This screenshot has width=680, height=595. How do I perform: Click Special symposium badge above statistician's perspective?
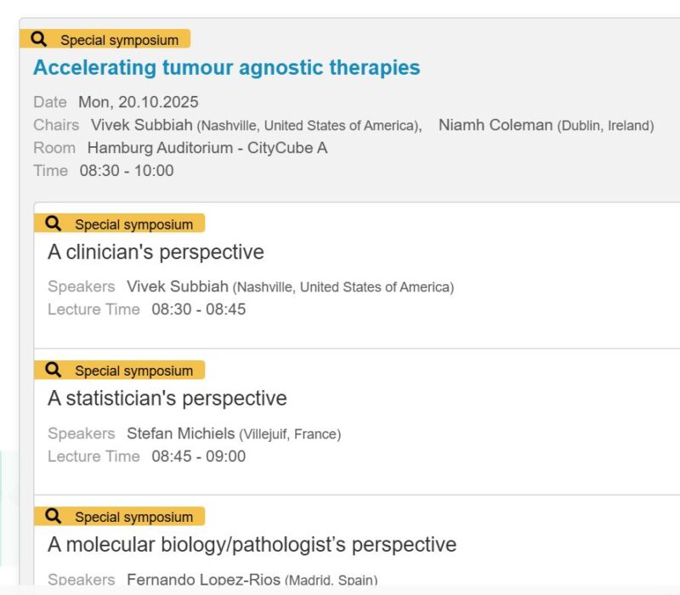click(x=133, y=371)
